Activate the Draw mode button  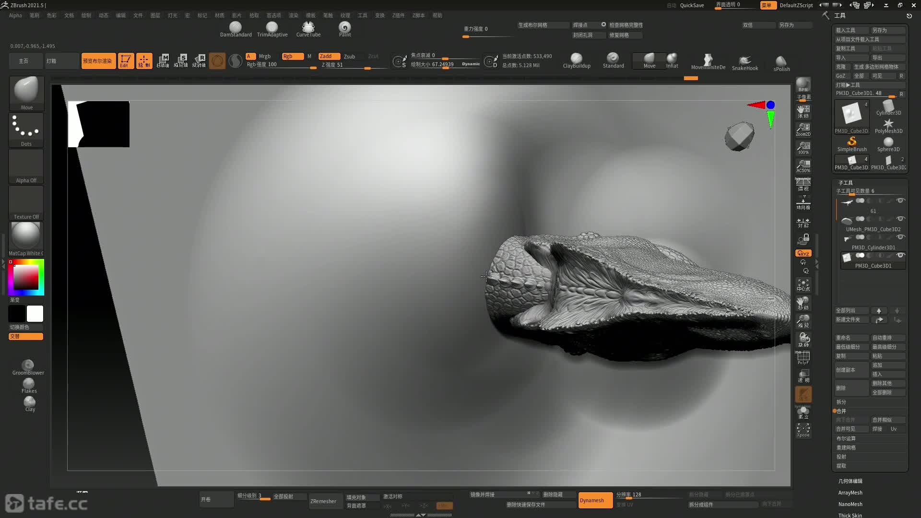click(x=144, y=61)
